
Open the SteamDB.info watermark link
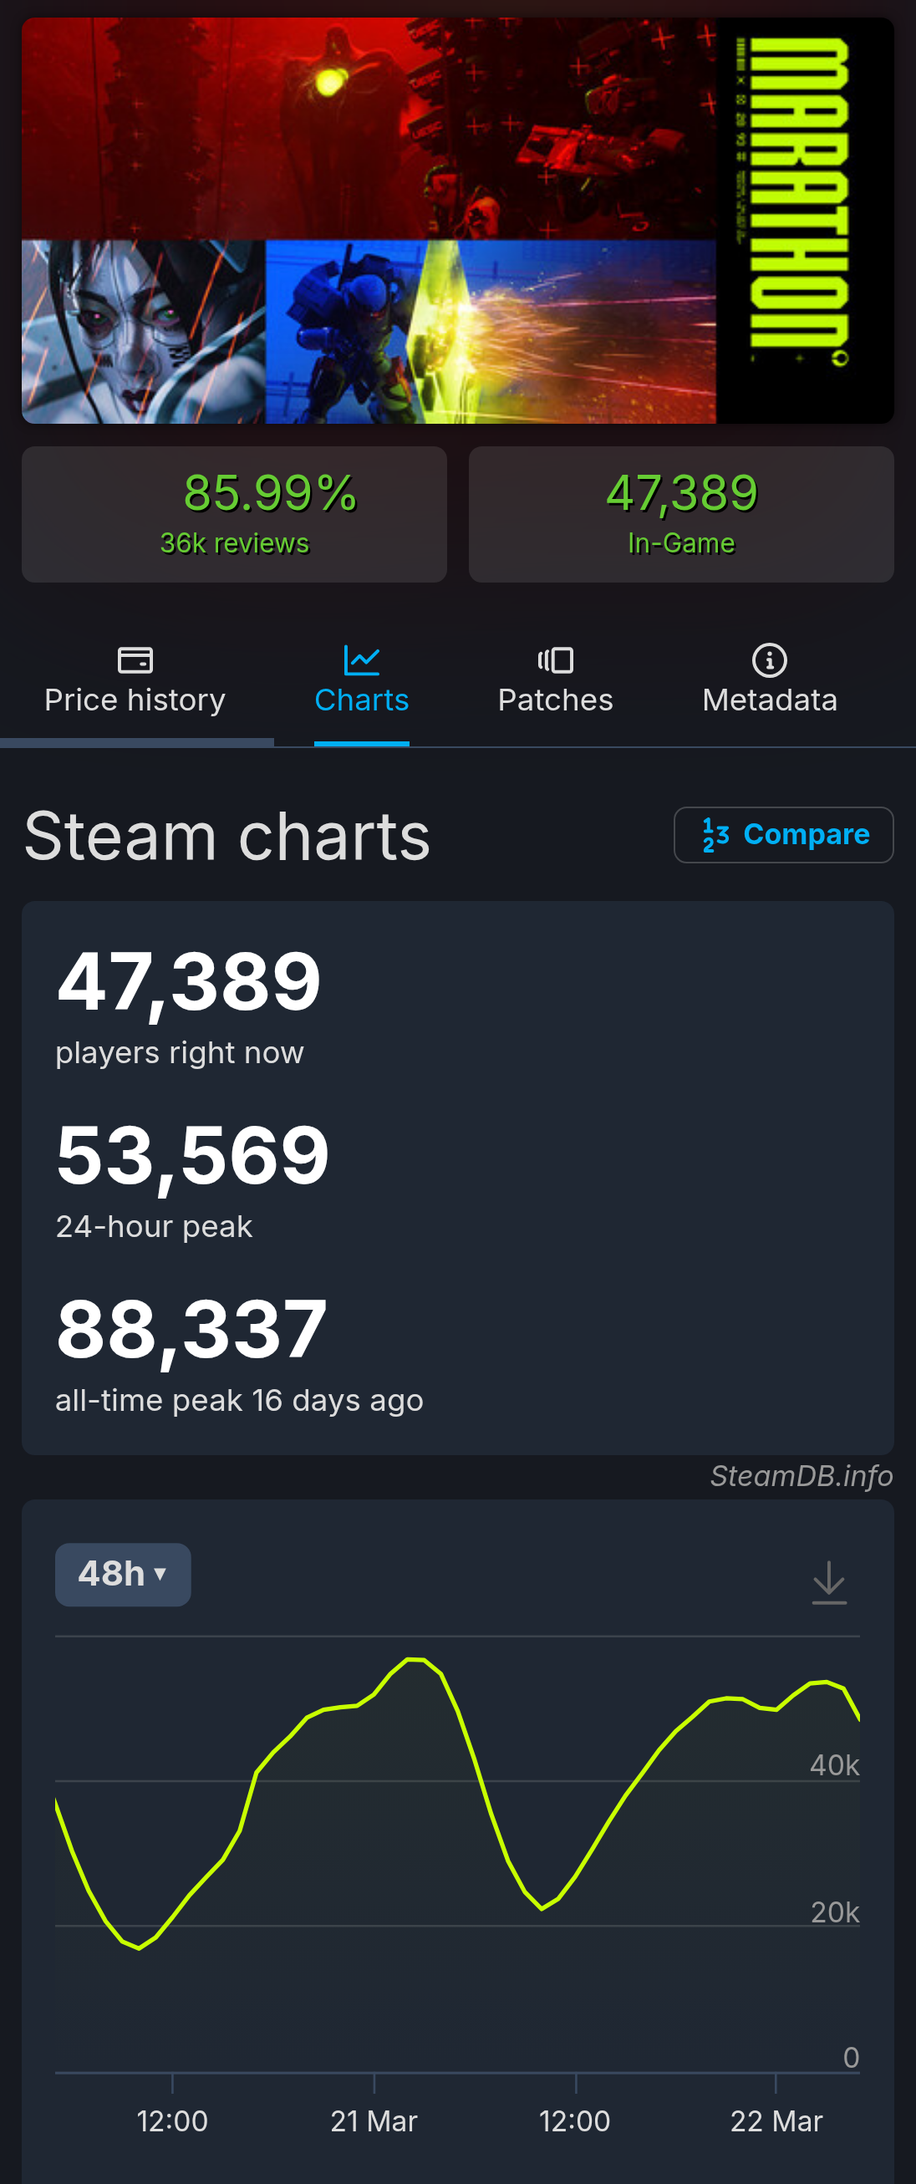point(801,1476)
